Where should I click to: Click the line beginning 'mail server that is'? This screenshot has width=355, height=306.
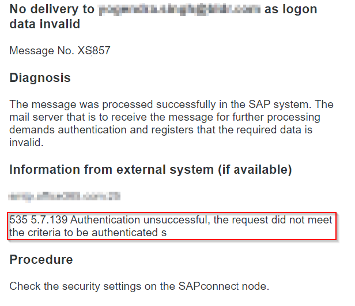point(165,117)
